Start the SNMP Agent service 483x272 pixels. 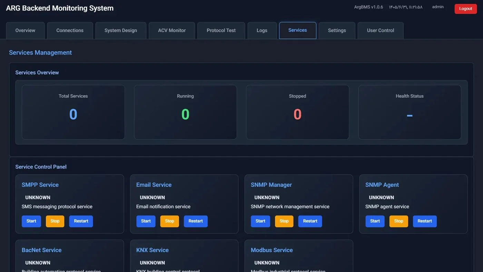375,221
